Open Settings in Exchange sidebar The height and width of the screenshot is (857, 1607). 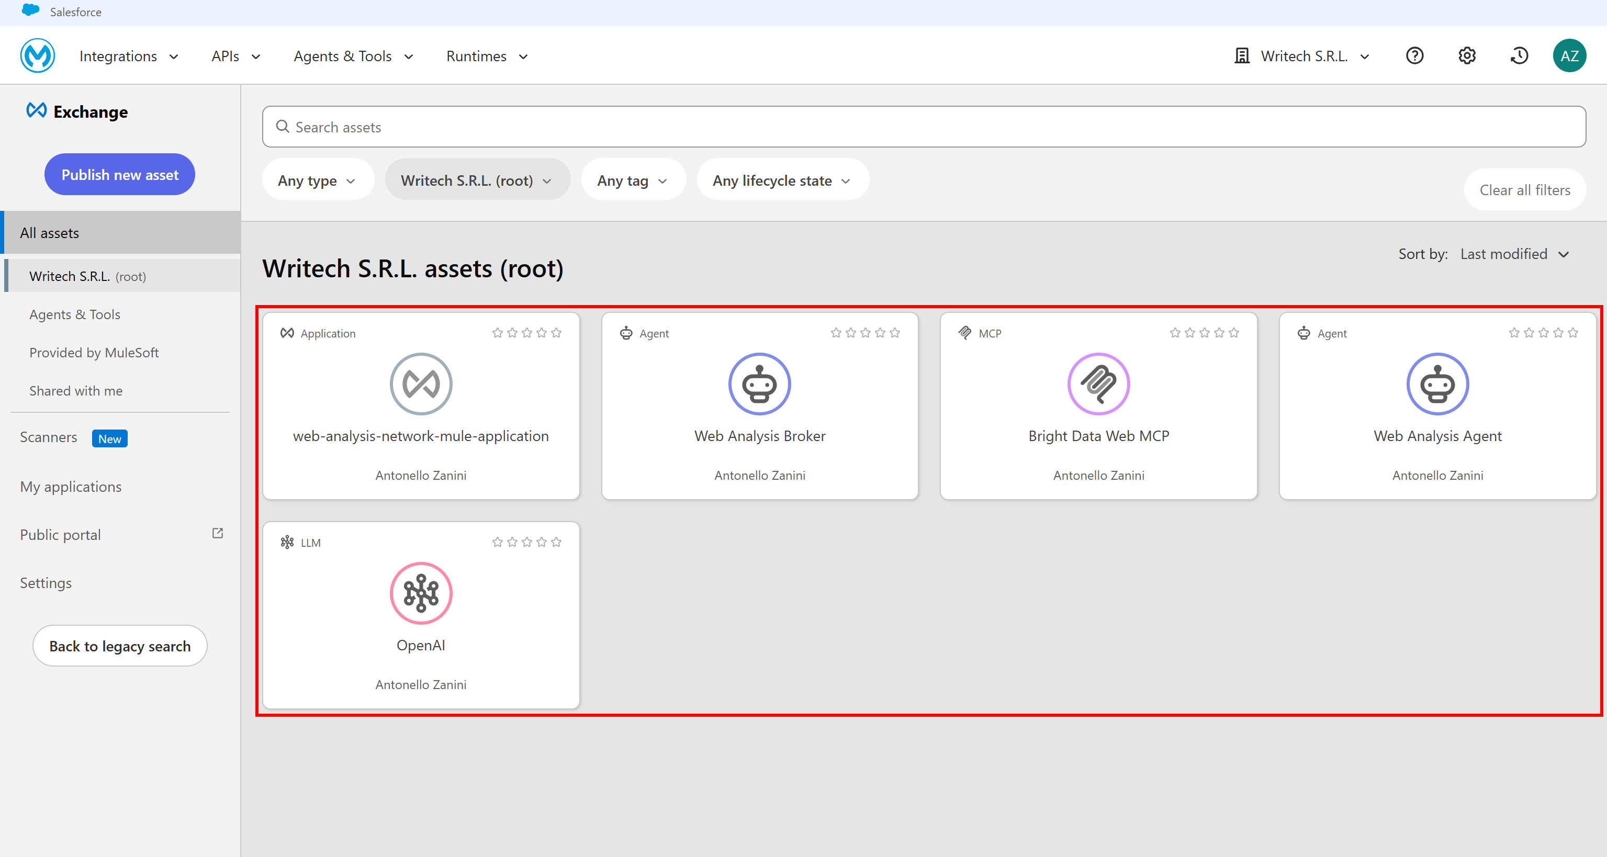(x=46, y=582)
